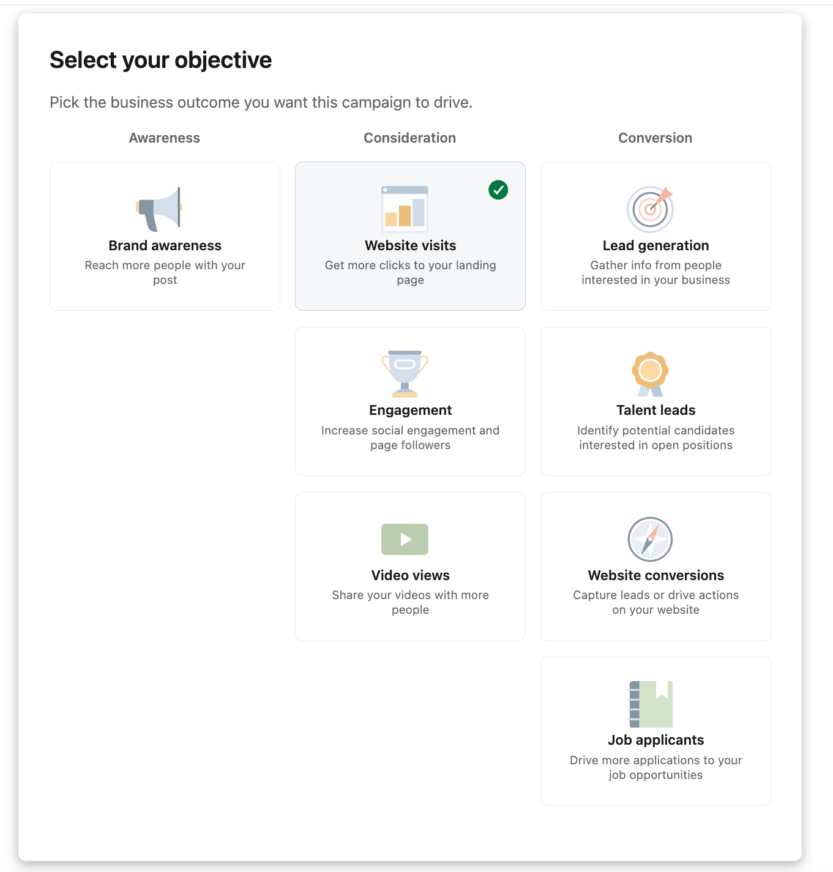Click the Video views play icon
The image size is (833, 872).
405,539
